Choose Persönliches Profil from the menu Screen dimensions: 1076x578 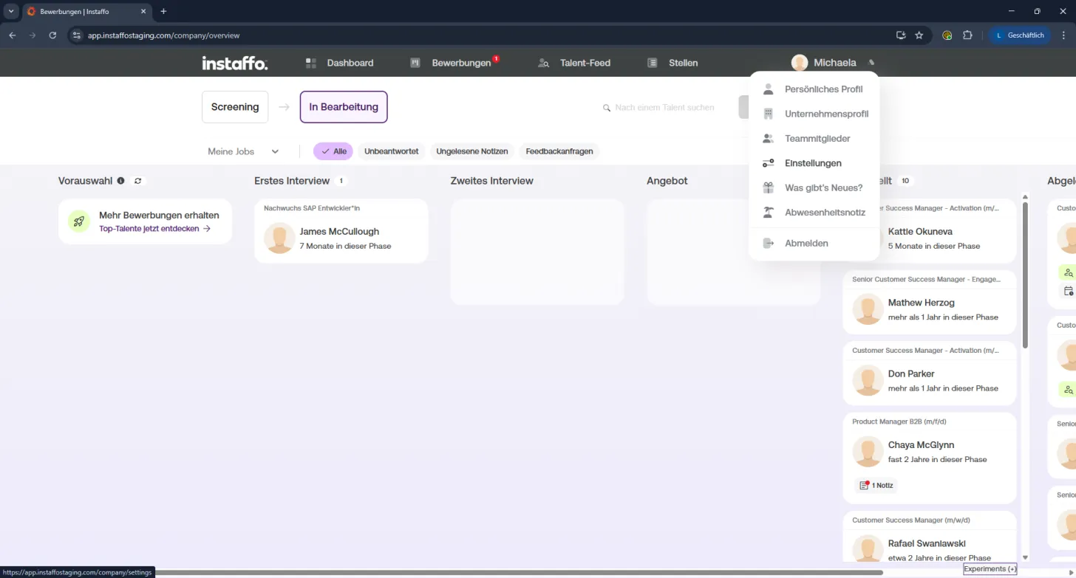click(814, 89)
